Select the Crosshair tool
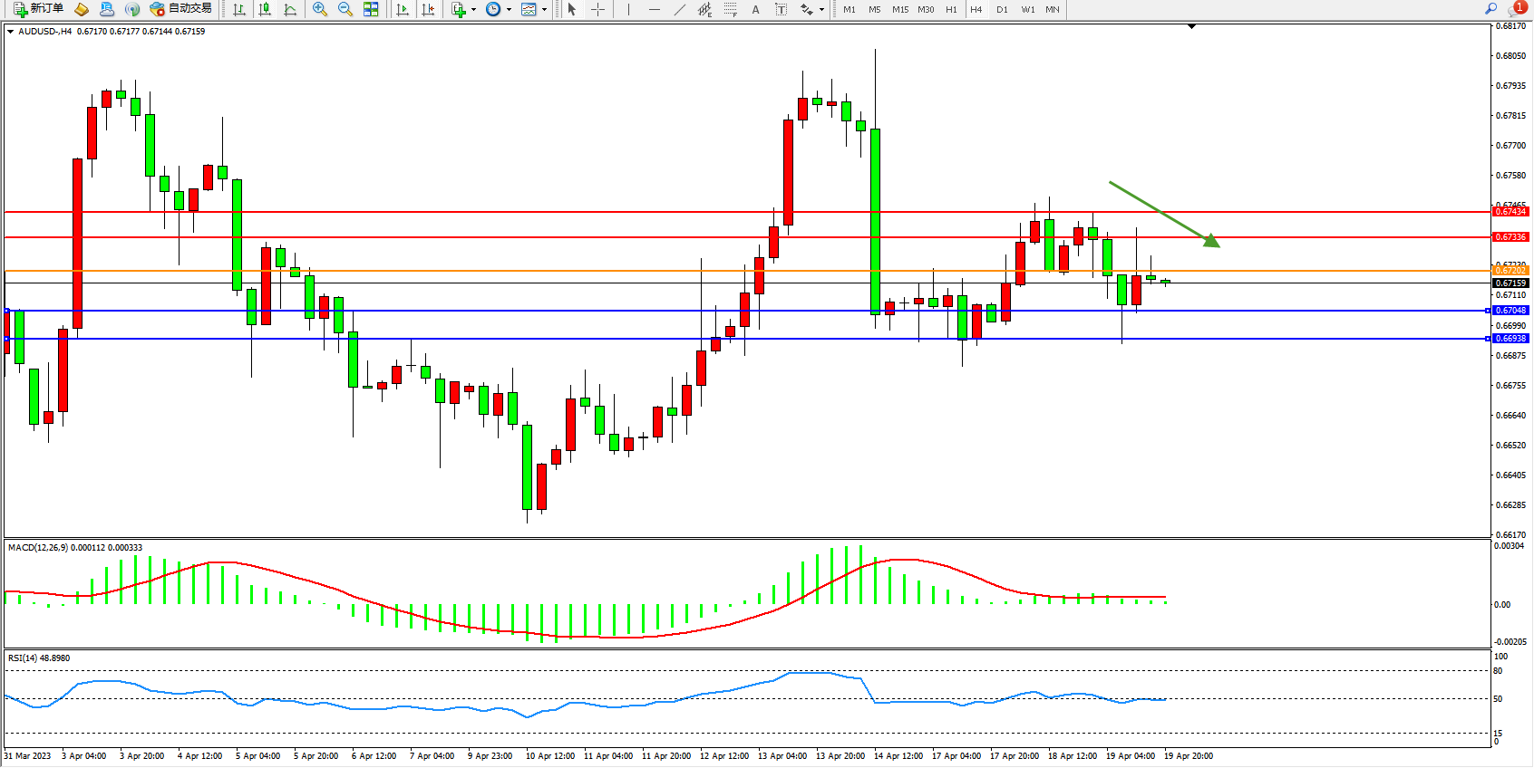 coord(598,9)
